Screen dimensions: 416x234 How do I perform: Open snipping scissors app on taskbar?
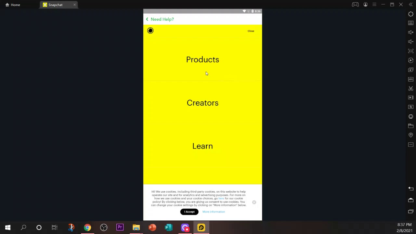(71, 227)
